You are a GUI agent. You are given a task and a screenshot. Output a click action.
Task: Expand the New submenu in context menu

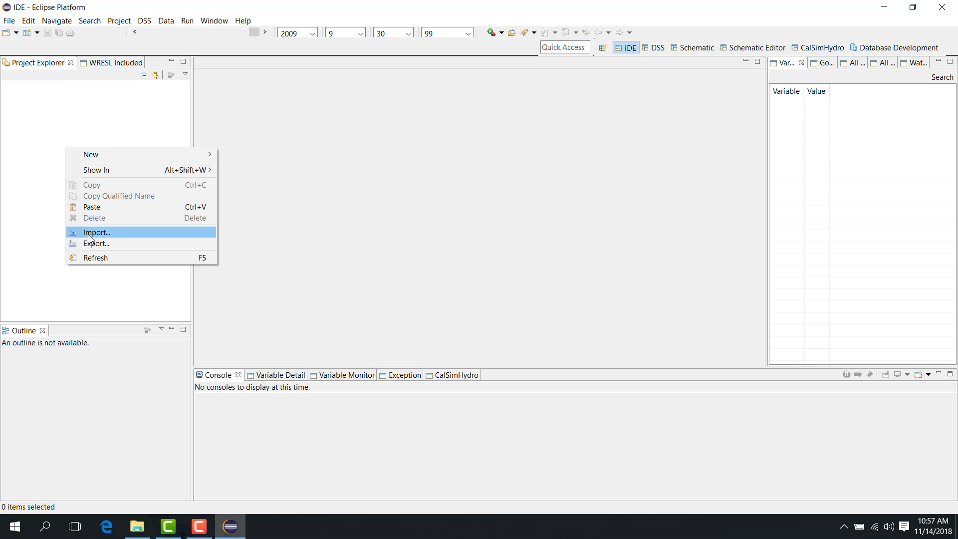click(x=141, y=155)
